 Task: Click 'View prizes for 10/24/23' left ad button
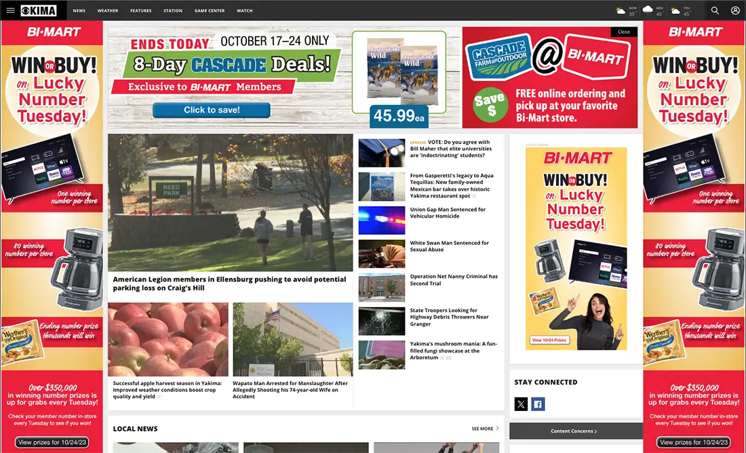tap(52, 442)
